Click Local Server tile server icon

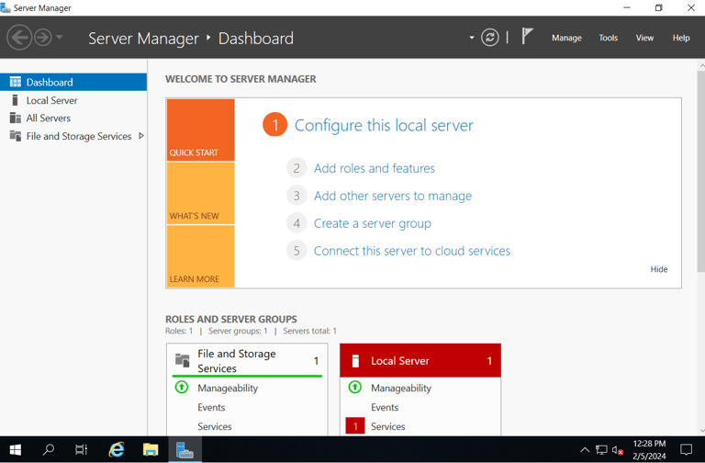[x=355, y=361]
